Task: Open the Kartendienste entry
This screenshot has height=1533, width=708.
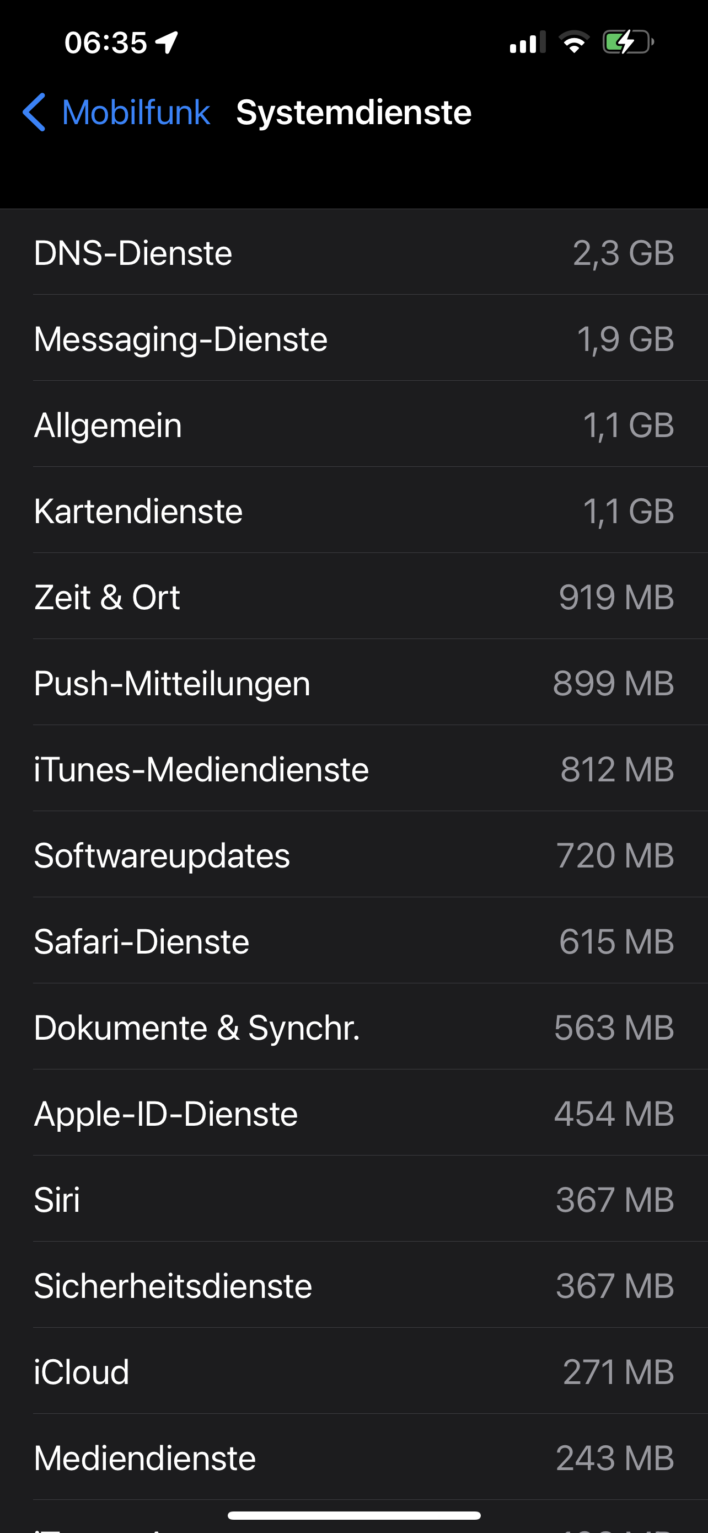Action: 353,510
